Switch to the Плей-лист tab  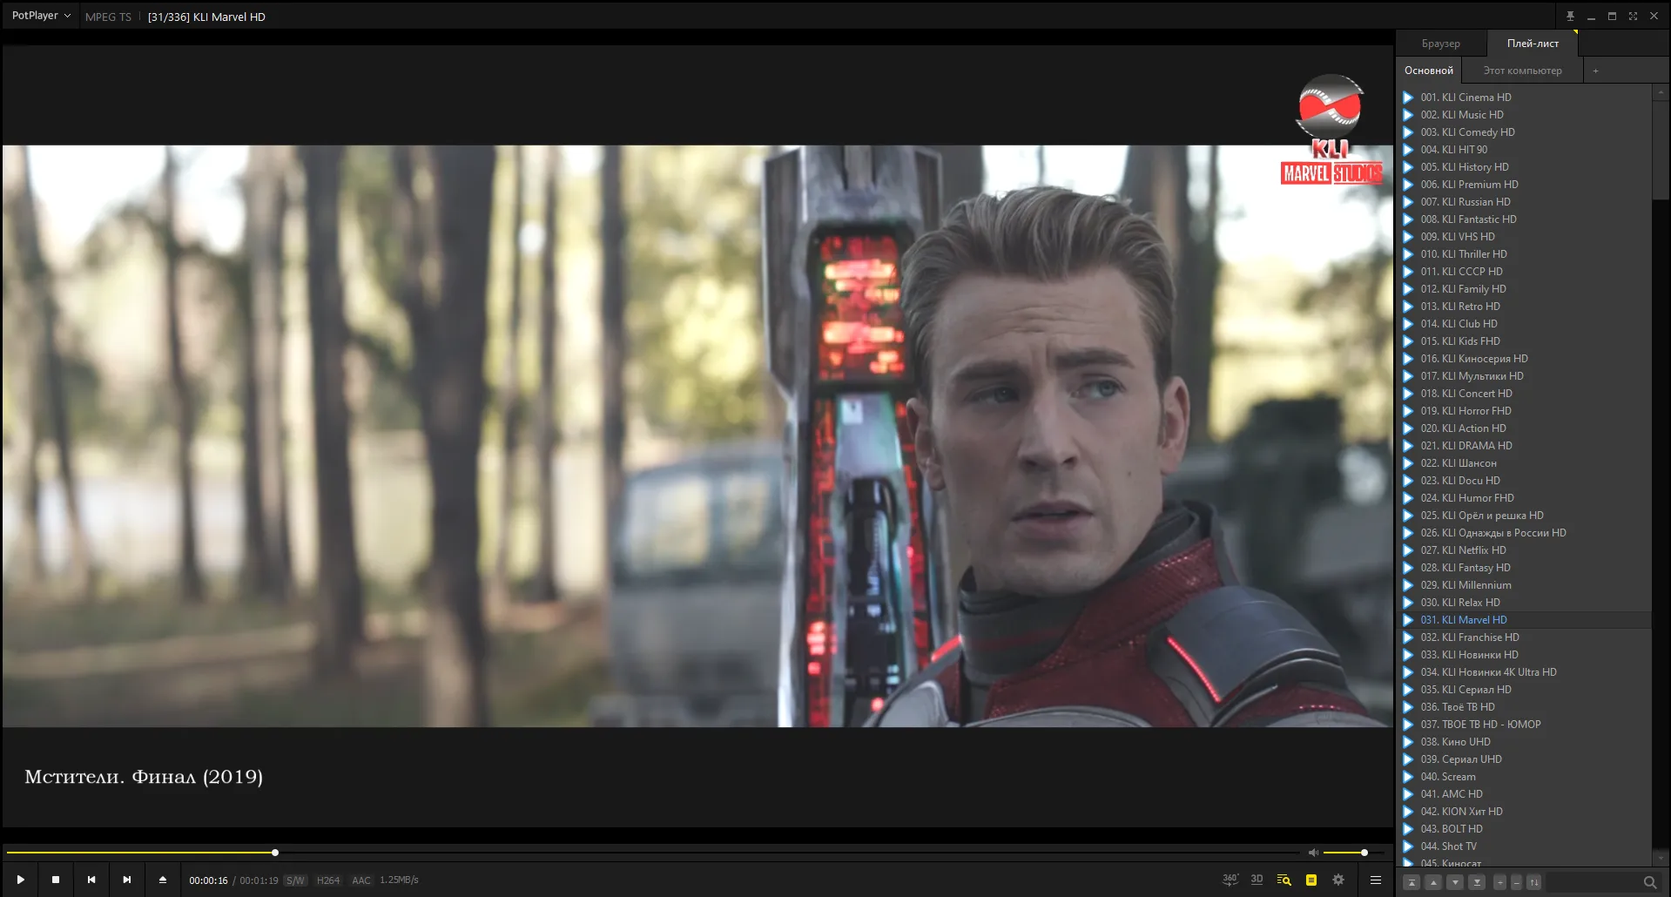pos(1533,44)
